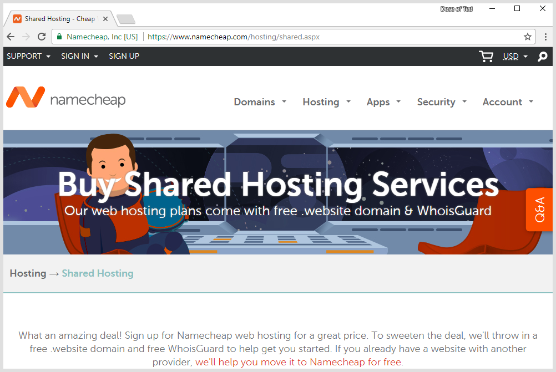Open the Domains menu
The width and height of the screenshot is (556, 372).
(x=255, y=102)
